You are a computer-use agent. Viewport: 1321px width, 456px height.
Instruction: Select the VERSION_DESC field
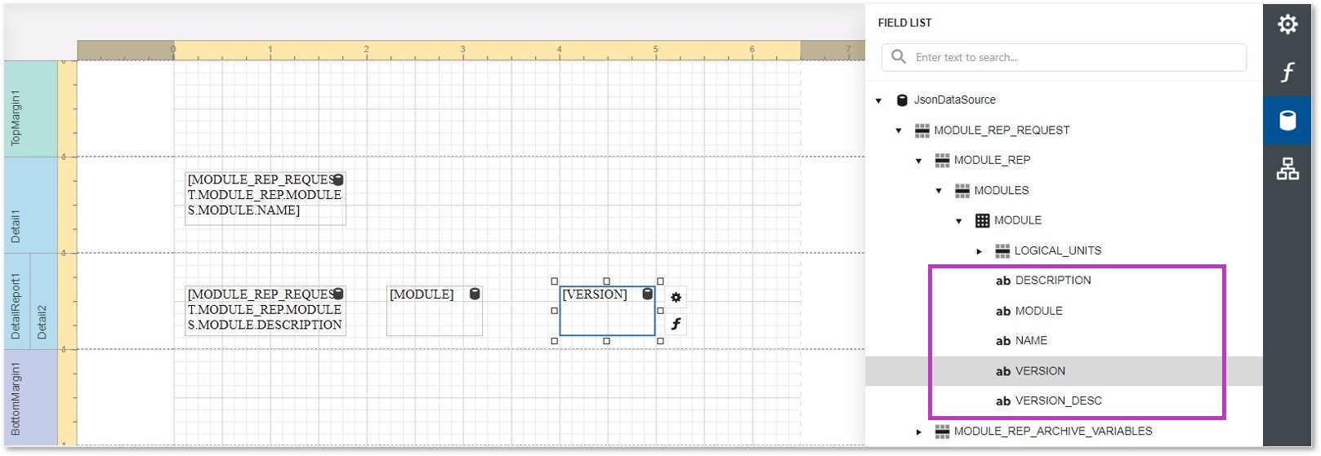coord(1058,401)
